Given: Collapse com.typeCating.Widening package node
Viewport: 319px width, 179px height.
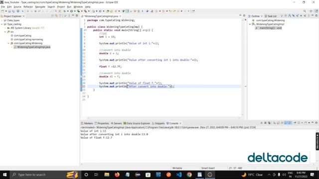Looking at the screenshot, I should 8,43.
